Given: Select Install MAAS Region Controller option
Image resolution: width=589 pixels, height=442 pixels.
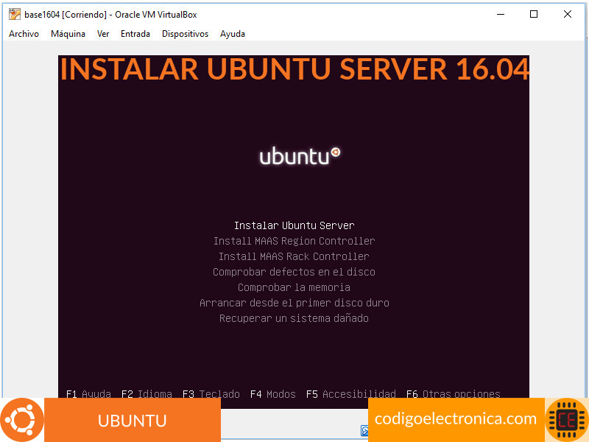Looking at the screenshot, I should point(294,241).
